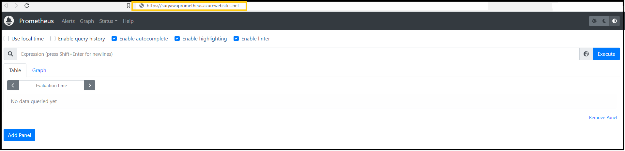The width and height of the screenshot is (625, 151).
Task: Reload the page with browser refresh icon
Action: click(27, 6)
